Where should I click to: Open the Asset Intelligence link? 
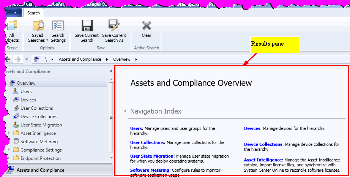tap(263, 160)
